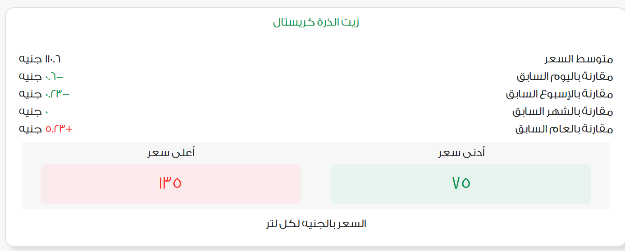The image size is (625, 251).
Task: Select the green number ٧٥
Action: (x=461, y=183)
